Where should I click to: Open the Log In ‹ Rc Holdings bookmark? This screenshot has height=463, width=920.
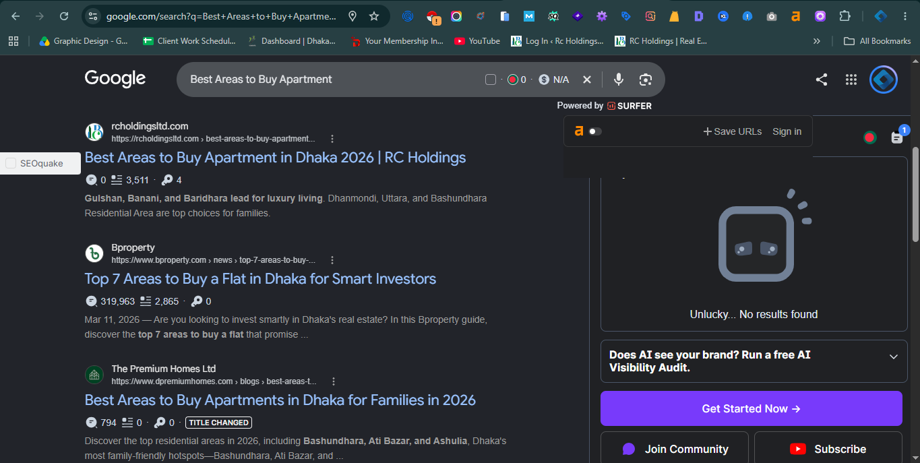pos(557,41)
